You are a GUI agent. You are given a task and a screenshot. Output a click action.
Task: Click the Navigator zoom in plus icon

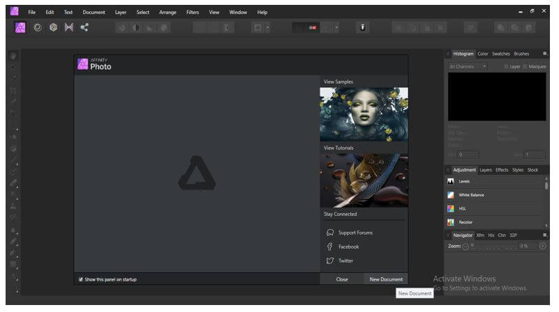(x=543, y=246)
